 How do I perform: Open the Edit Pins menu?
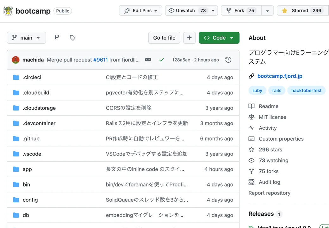140,10
